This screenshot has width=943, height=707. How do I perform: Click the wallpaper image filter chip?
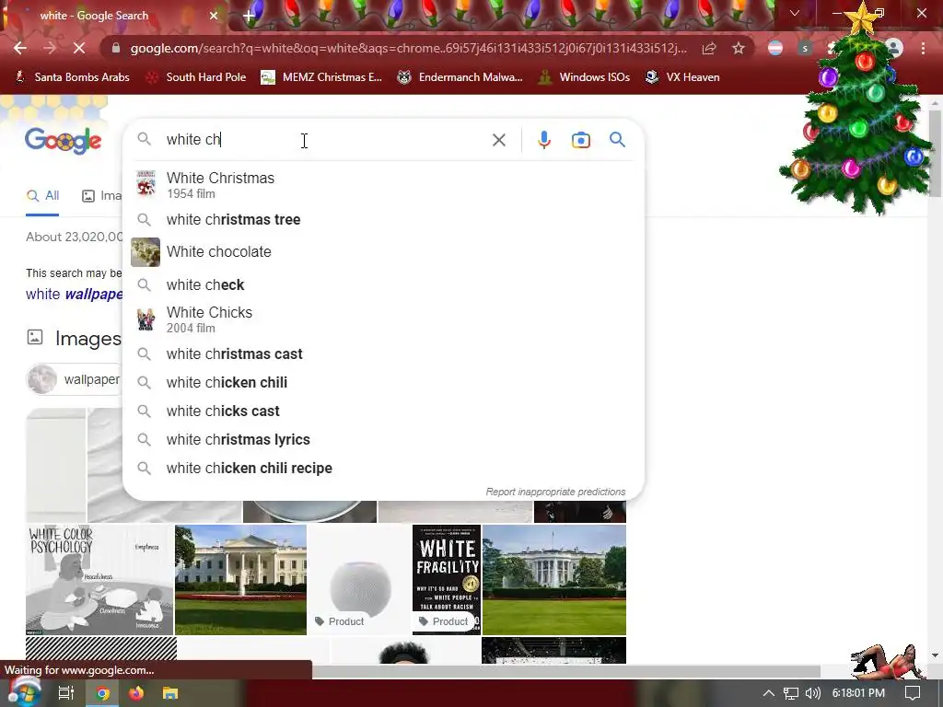[75, 379]
